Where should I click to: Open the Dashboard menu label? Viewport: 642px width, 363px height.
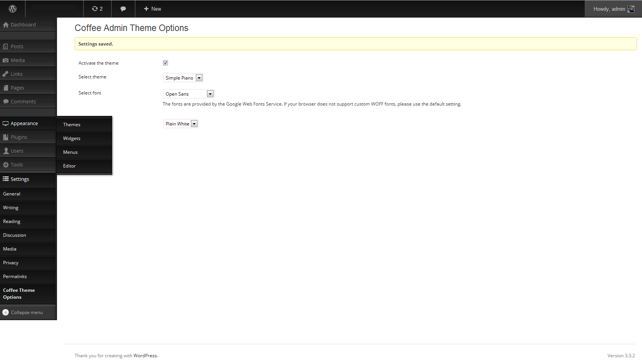click(x=23, y=25)
